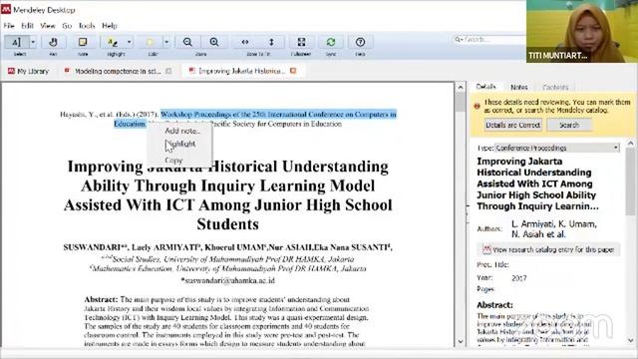Image resolution: width=638 pixels, height=359 pixels.
Task: Close the Improving Jakarta Historical tab
Action: click(293, 71)
